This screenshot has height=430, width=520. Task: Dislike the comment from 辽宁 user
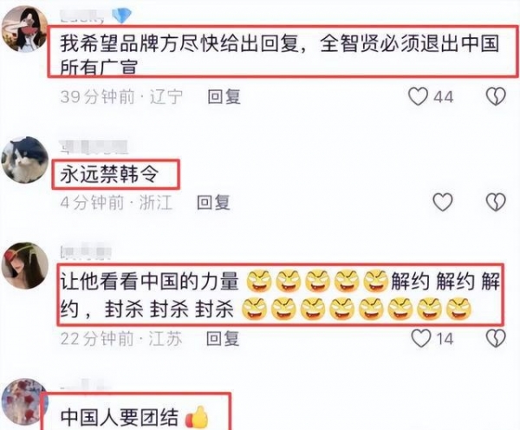(x=496, y=96)
